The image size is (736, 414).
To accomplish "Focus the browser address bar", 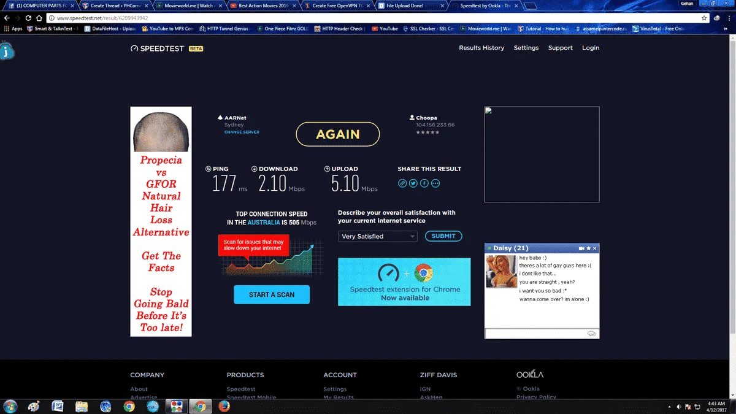I will coord(374,18).
